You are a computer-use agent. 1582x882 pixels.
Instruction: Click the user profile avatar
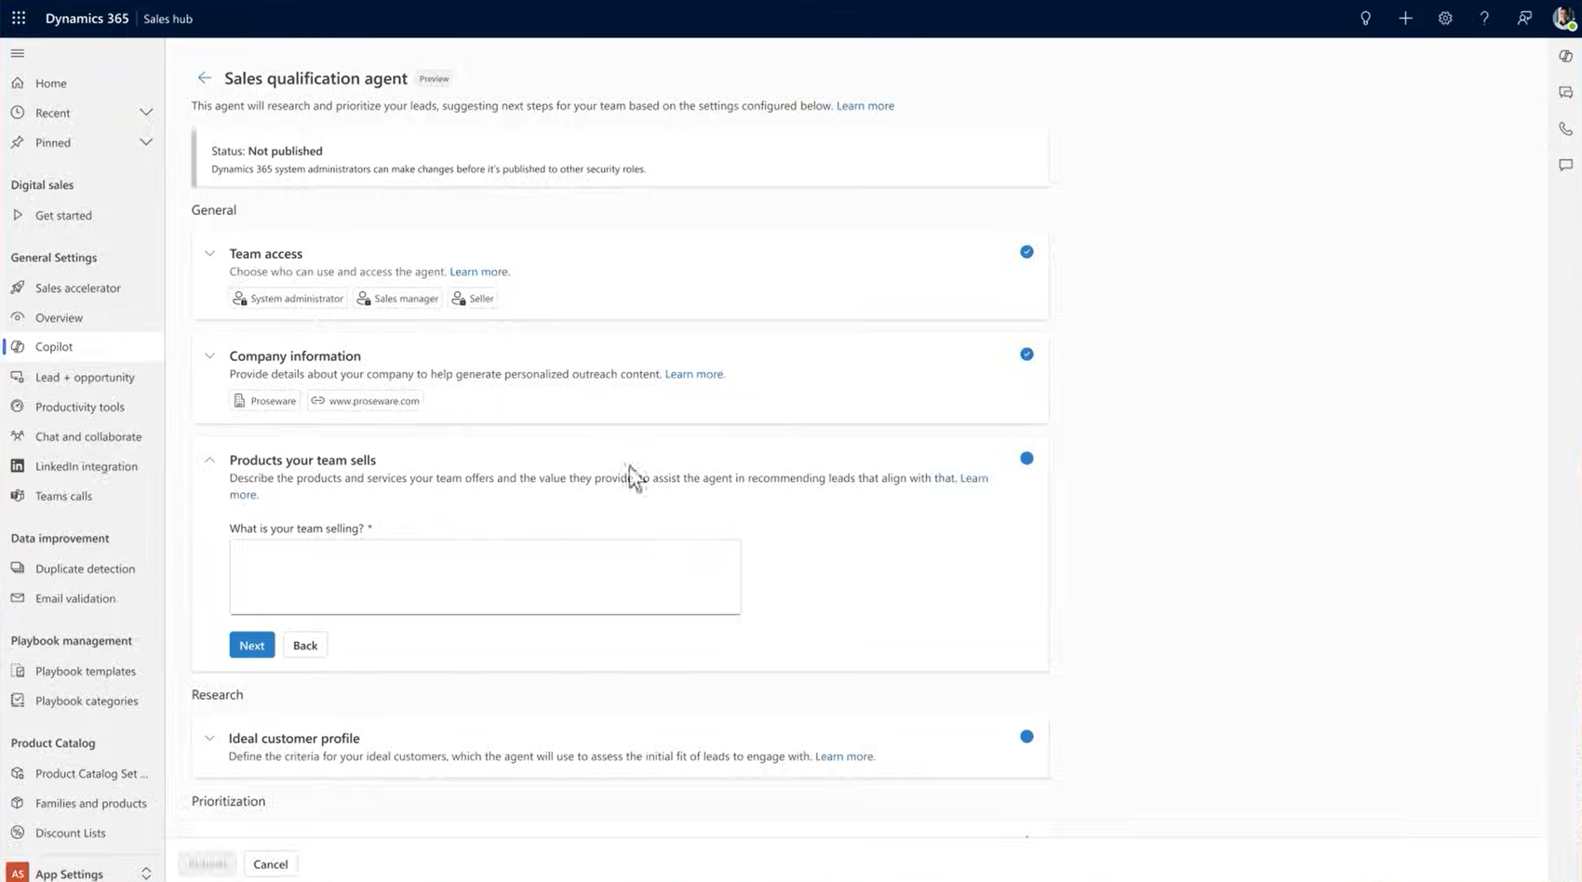click(1563, 19)
